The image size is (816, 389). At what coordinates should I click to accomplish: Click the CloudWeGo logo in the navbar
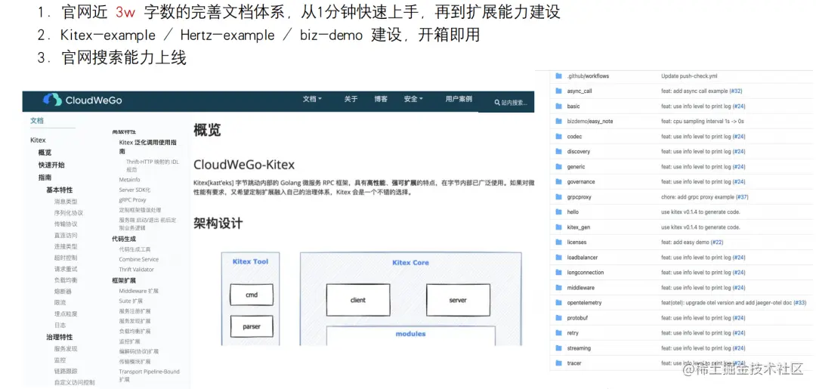tap(83, 100)
